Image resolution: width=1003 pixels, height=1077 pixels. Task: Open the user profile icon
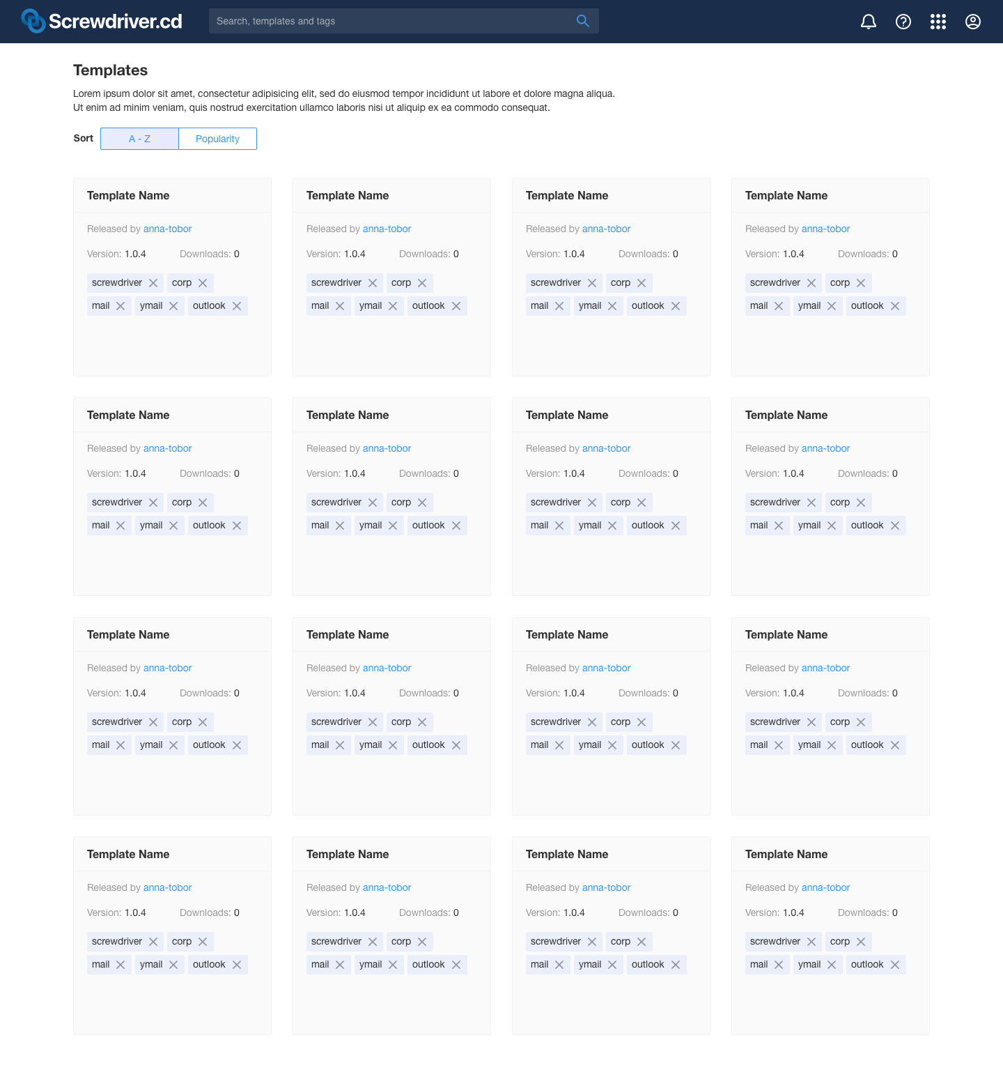pos(973,22)
